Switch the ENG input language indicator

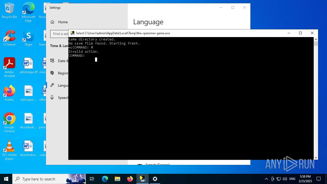point(293,179)
